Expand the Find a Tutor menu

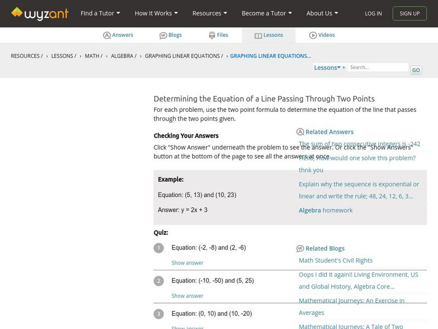coord(100,13)
